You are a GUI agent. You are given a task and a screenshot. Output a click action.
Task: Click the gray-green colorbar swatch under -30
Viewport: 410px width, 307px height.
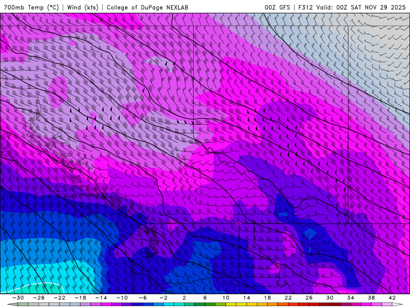coord(23,304)
